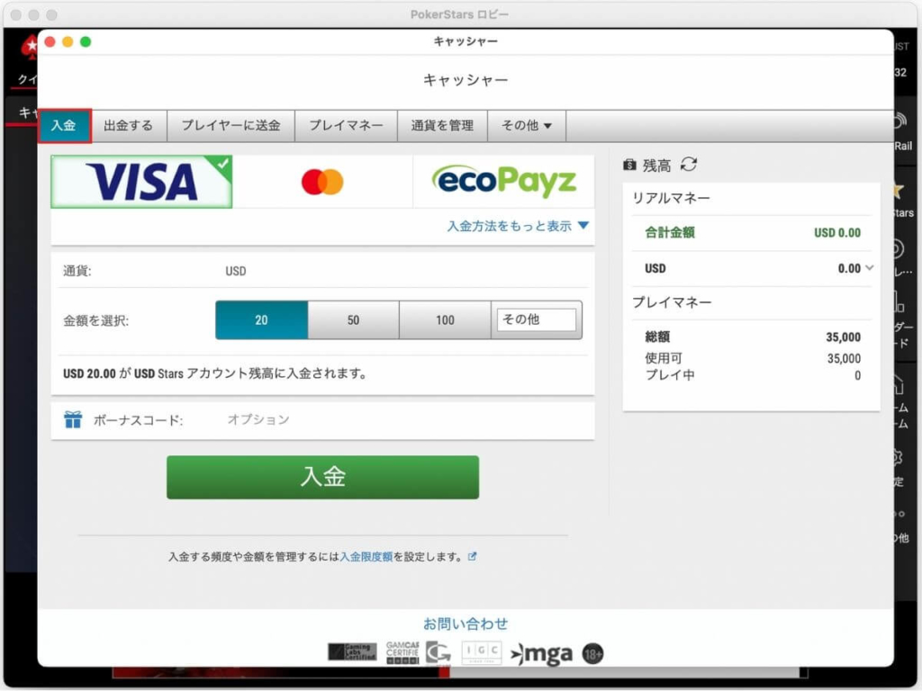This screenshot has width=922, height=691.
Task: Pick the ecoPayz payment option
Action: point(504,182)
